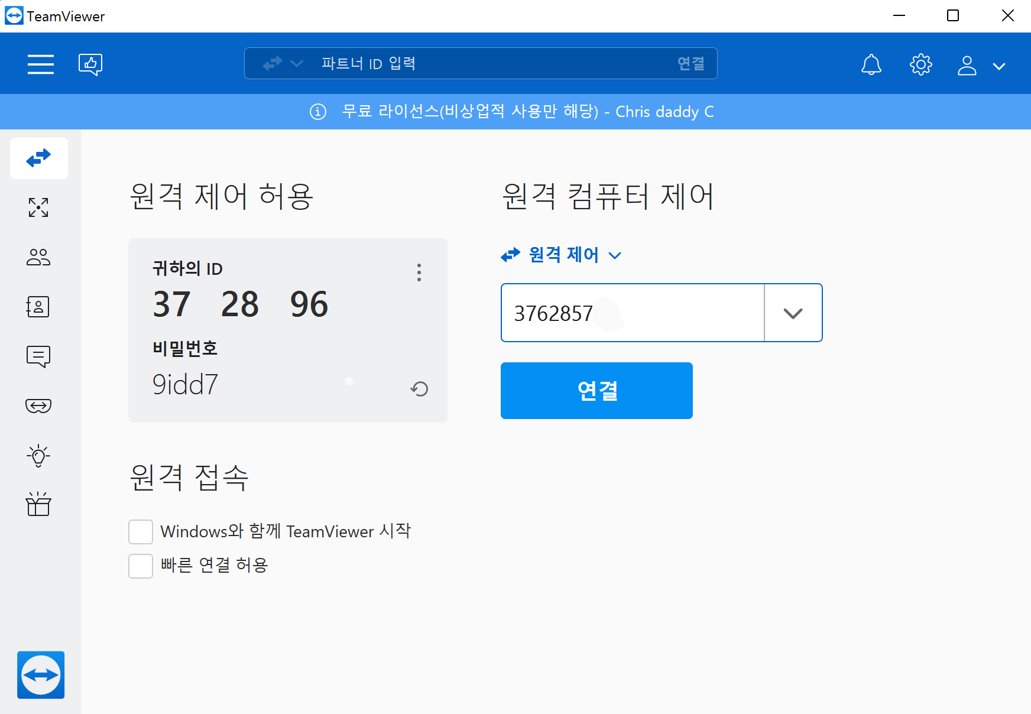Open the three-dot menu on ID card
This screenshot has width=1031, height=714.
(x=419, y=272)
